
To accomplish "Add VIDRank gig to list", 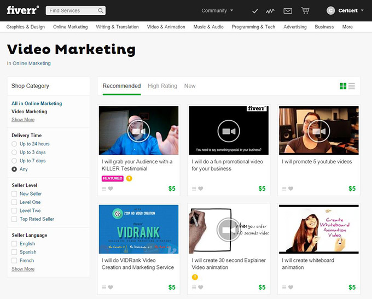I will pyautogui.click(x=104, y=288).
